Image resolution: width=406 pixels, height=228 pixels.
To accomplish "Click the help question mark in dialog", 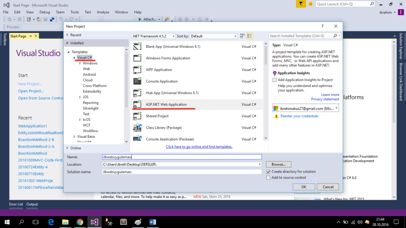I will 322,26.
